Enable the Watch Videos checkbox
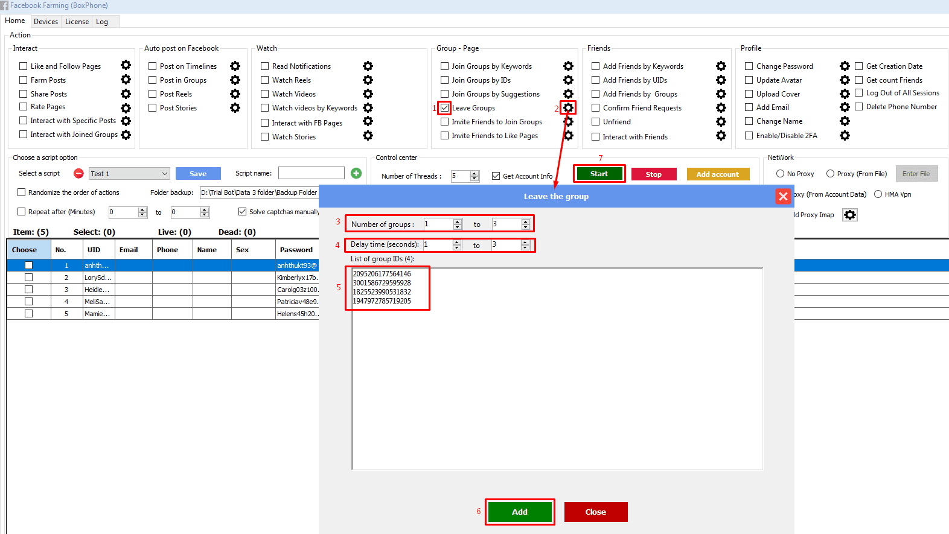949x534 pixels. (x=264, y=94)
